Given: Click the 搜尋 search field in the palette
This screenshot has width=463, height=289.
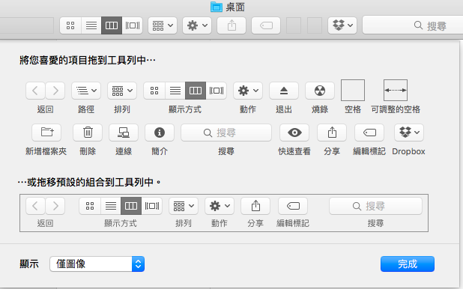Looking at the screenshot, I should click(226, 133).
